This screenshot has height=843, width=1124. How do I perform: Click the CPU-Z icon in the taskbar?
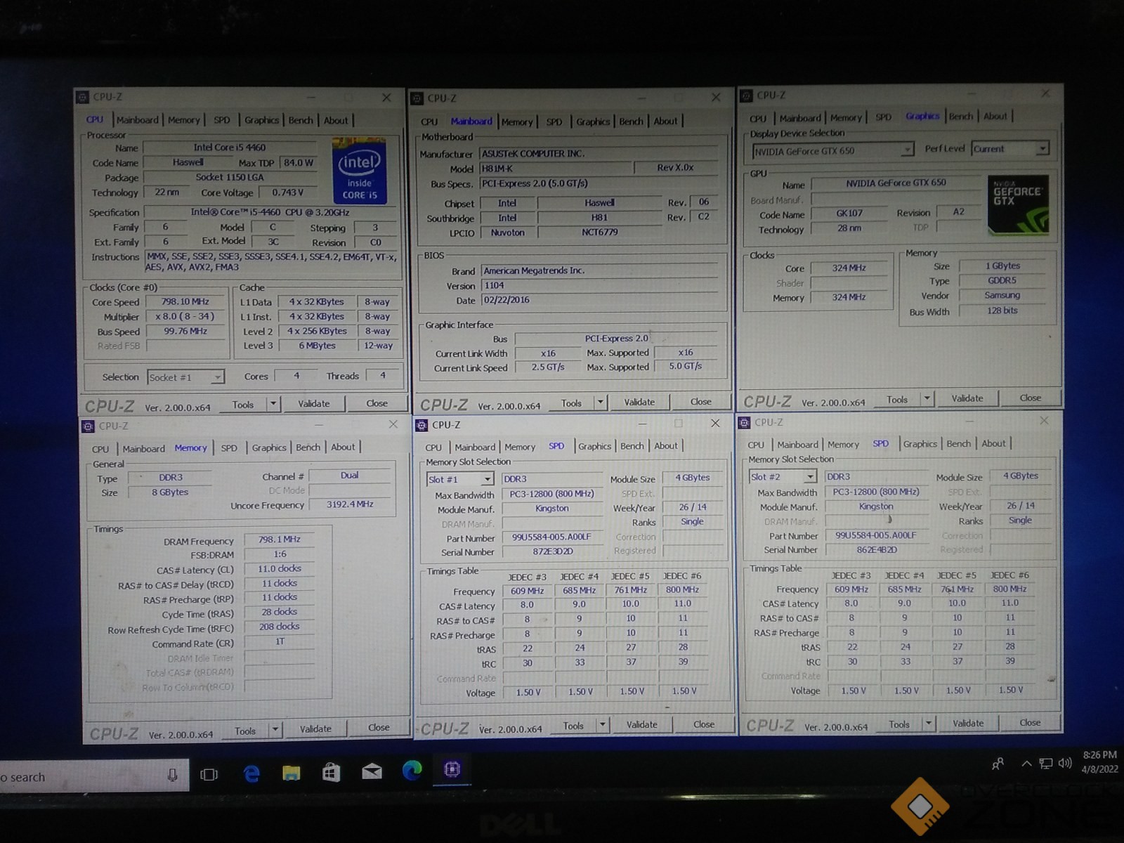pos(452,769)
